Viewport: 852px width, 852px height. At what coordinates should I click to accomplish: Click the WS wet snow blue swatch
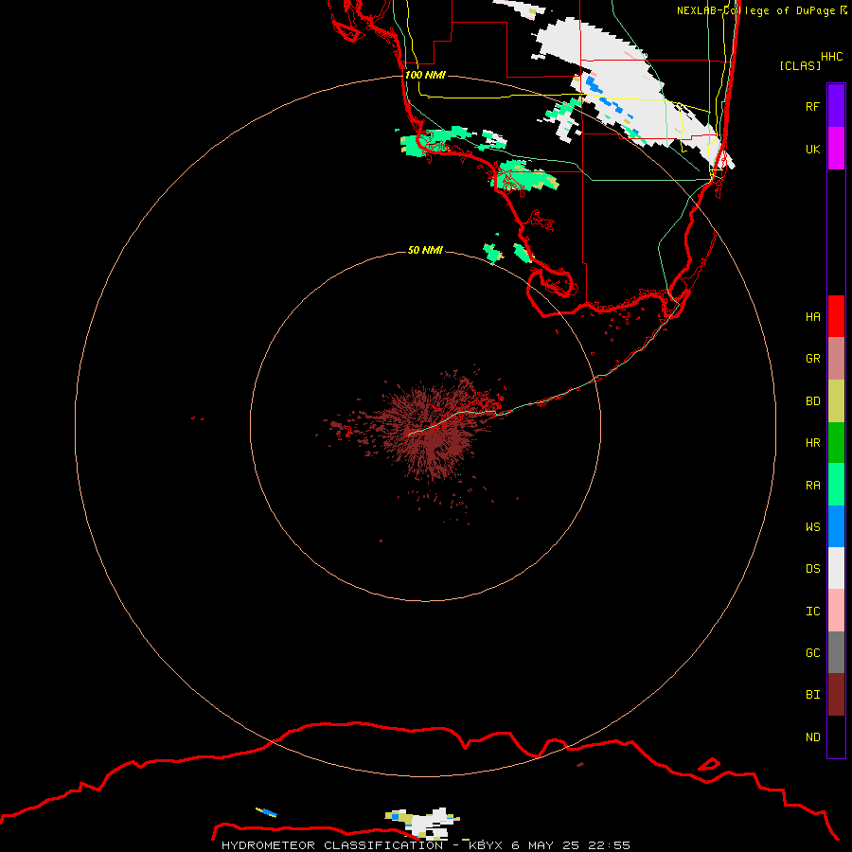[x=836, y=526]
